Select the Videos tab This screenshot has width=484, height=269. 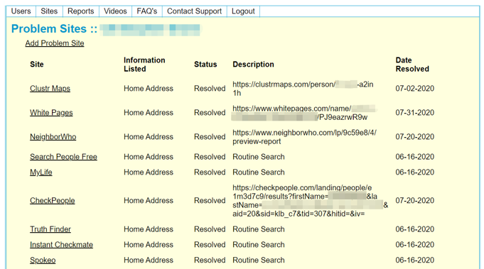[x=115, y=11]
